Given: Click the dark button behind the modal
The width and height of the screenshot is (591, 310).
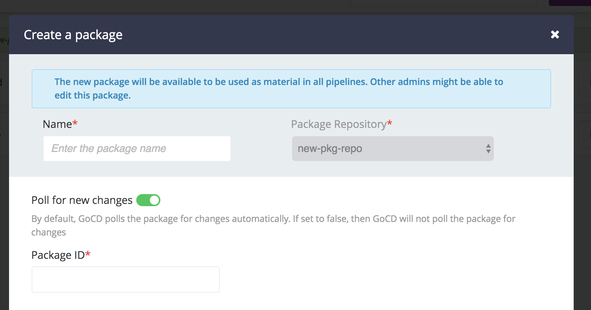Looking at the screenshot, I should (x=570, y=3).
